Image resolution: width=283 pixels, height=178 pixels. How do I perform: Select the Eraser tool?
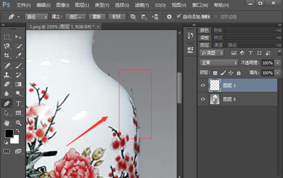[x=7, y=85]
